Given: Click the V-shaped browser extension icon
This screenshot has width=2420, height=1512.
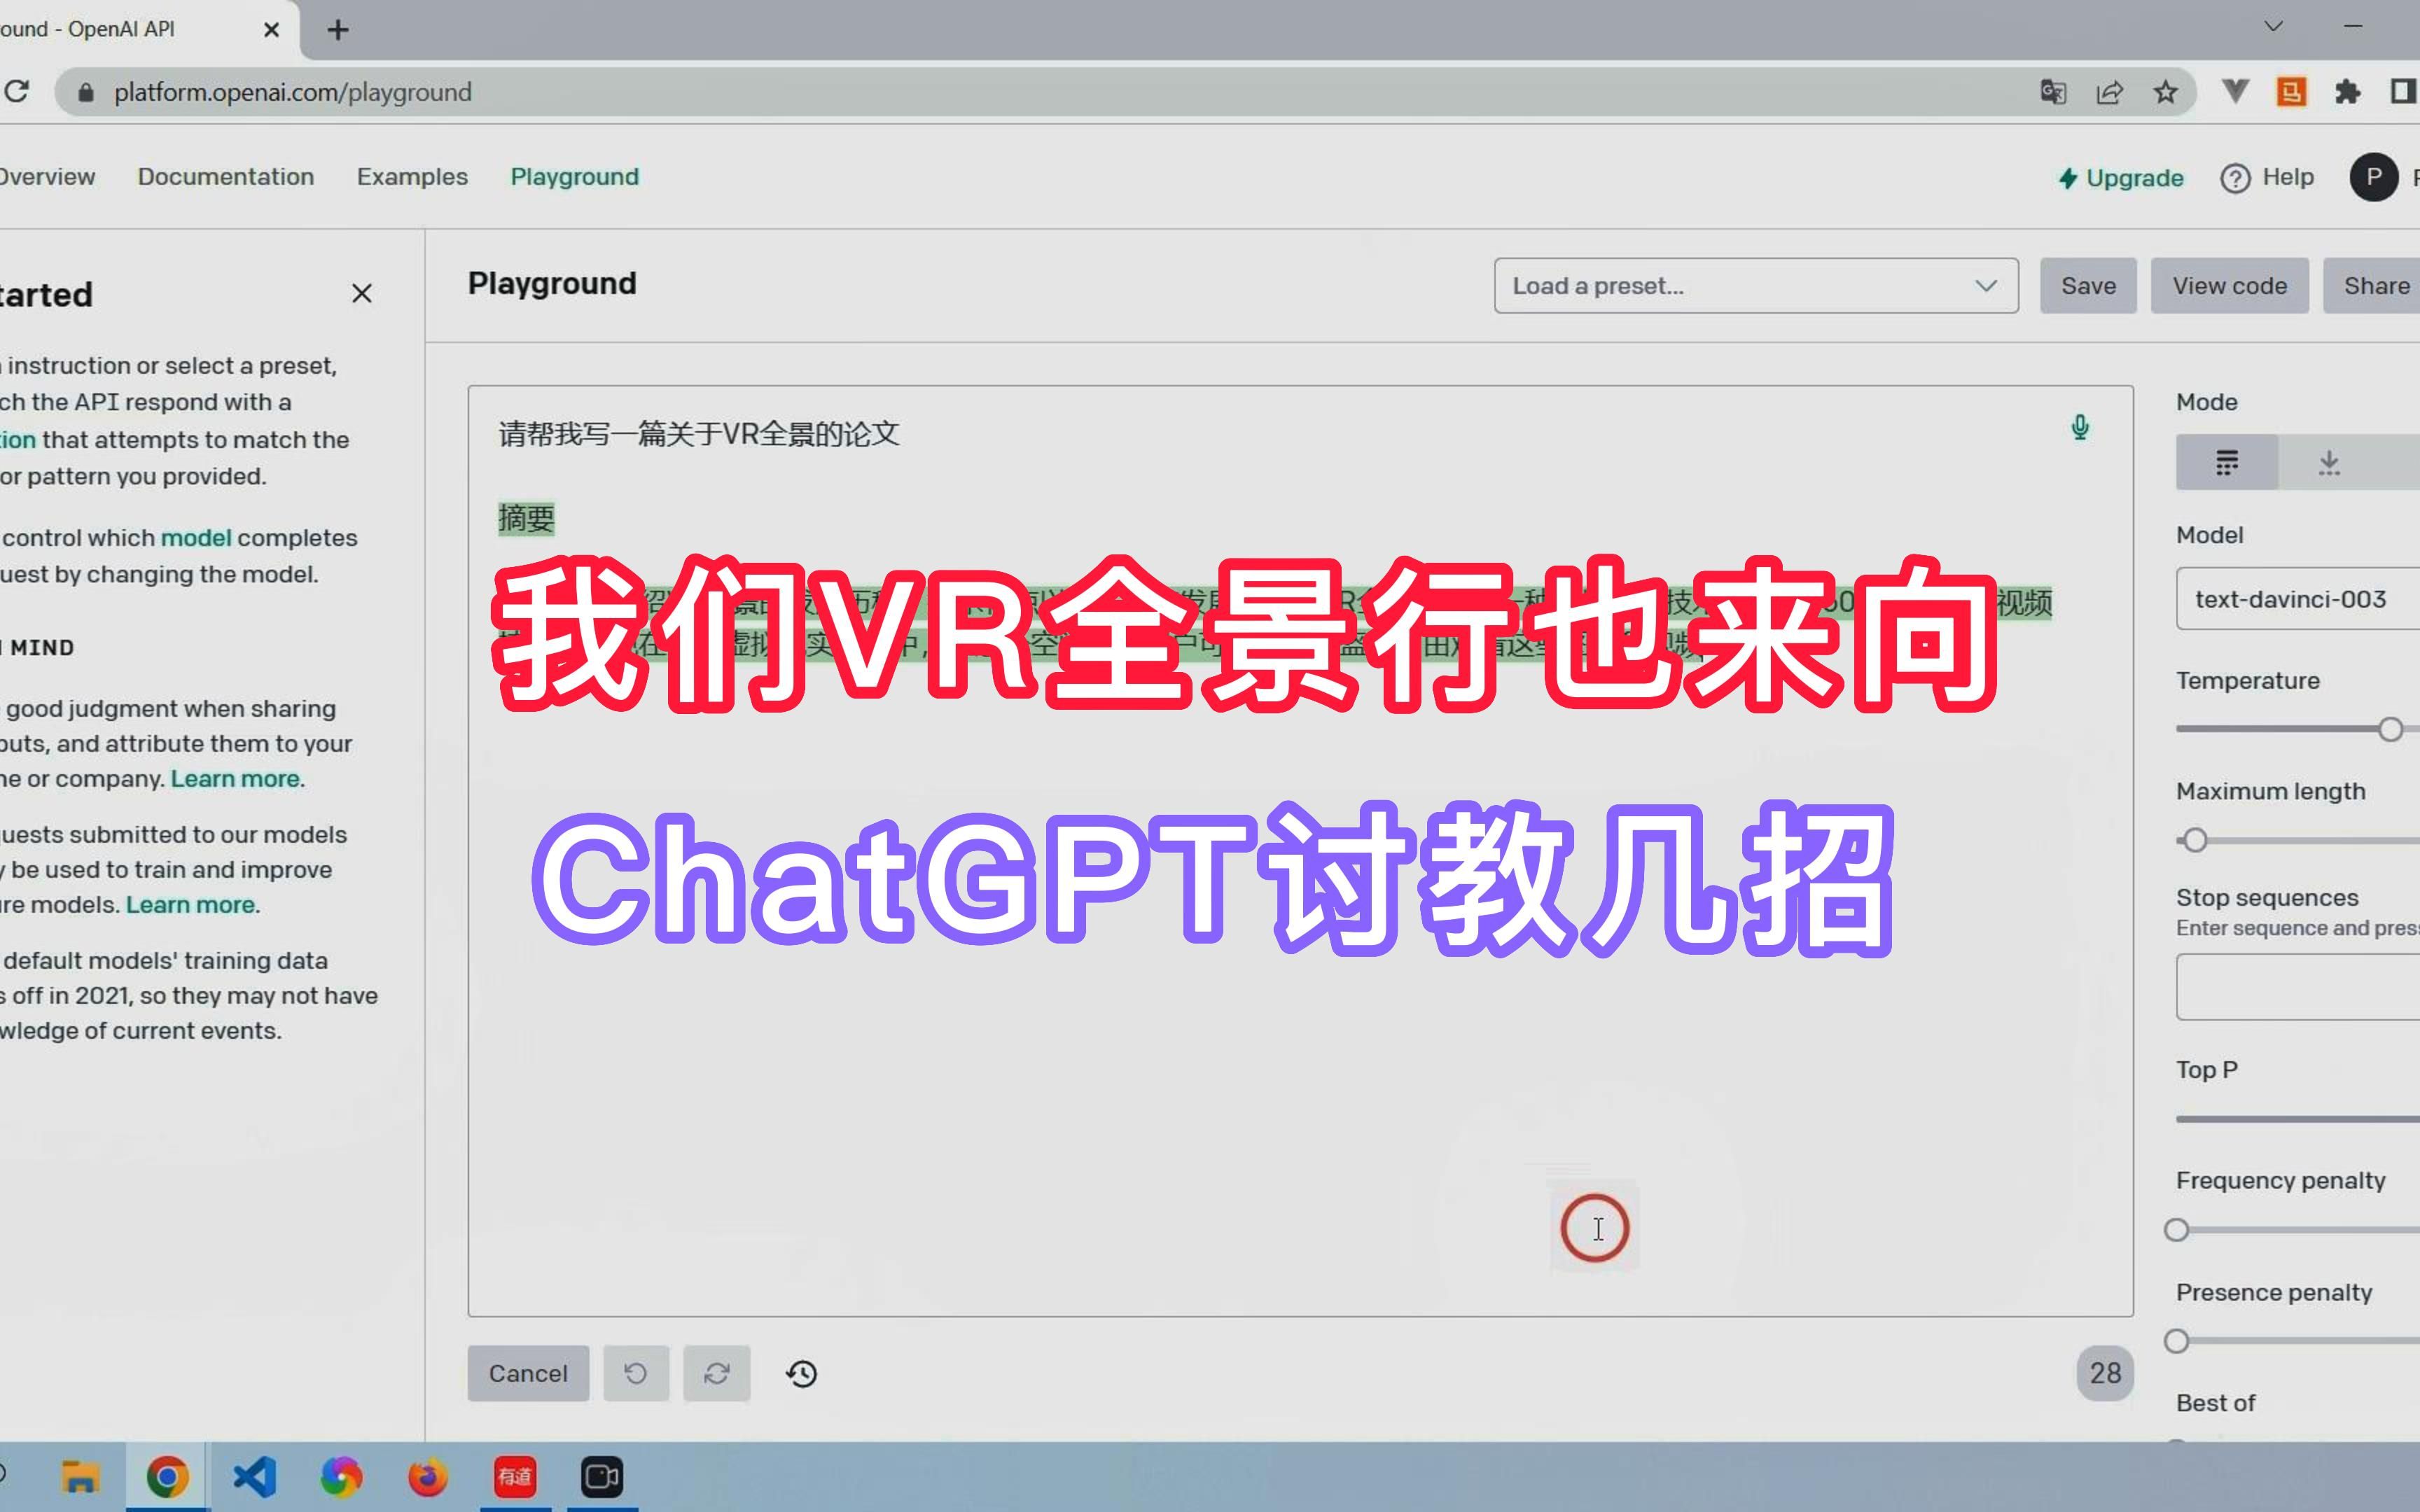Looking at the screenshot, I should pos(2235,92).
